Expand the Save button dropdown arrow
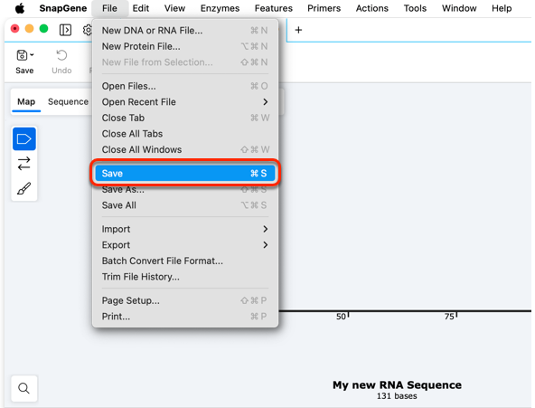The image size is (535, 408). (32, 54)
